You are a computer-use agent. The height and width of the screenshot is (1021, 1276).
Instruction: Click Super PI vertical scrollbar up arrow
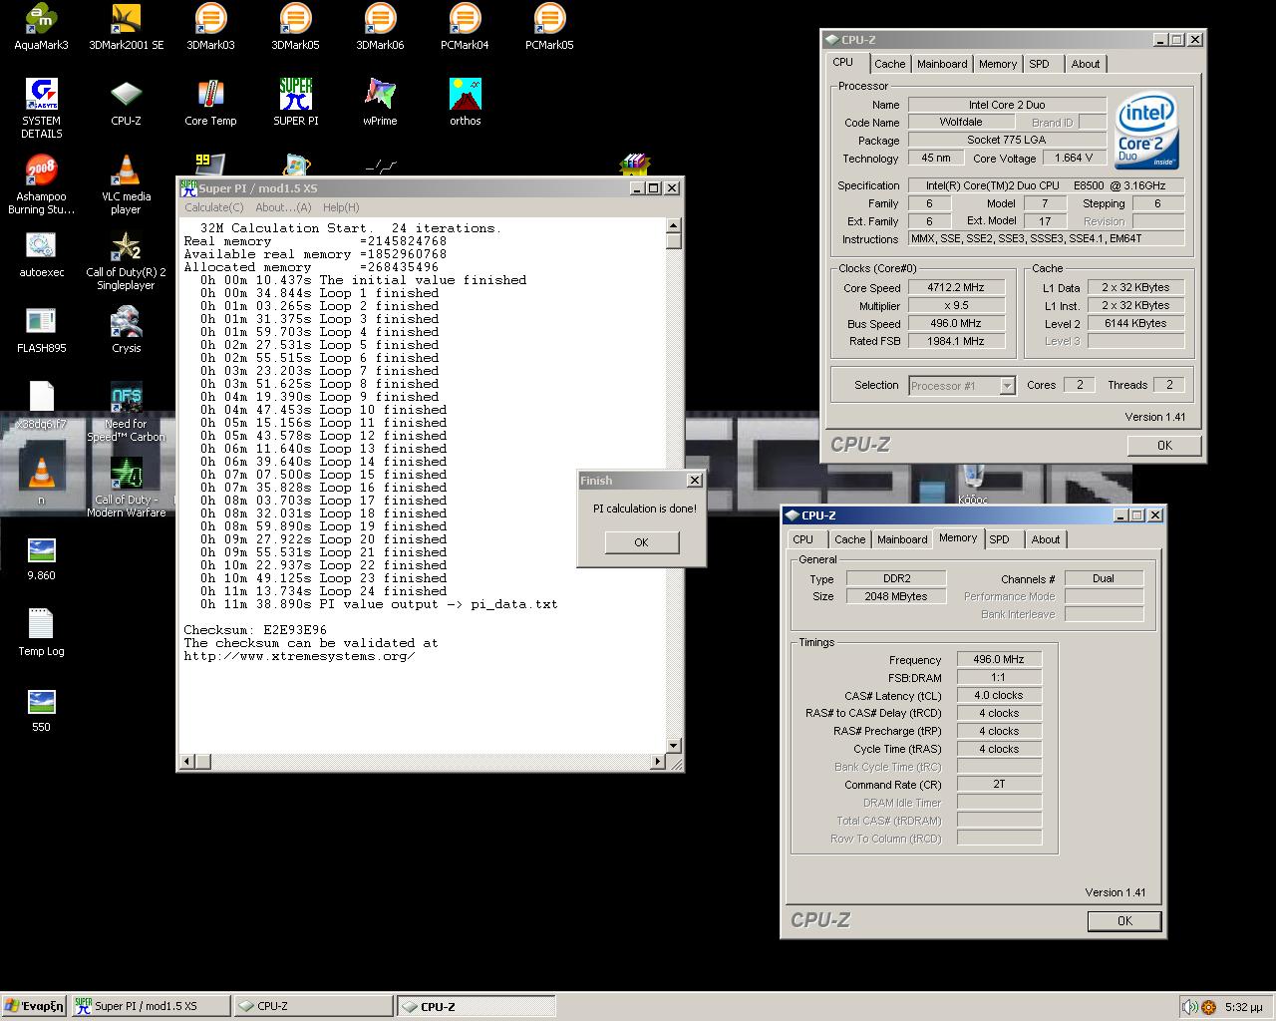[x=674, y=225]
